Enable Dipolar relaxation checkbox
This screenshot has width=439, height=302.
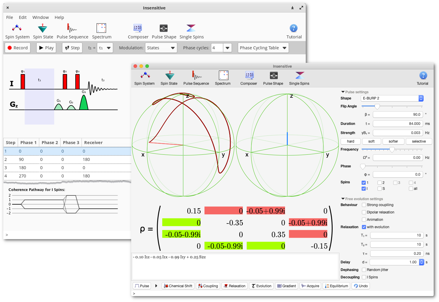pos(364,212)
